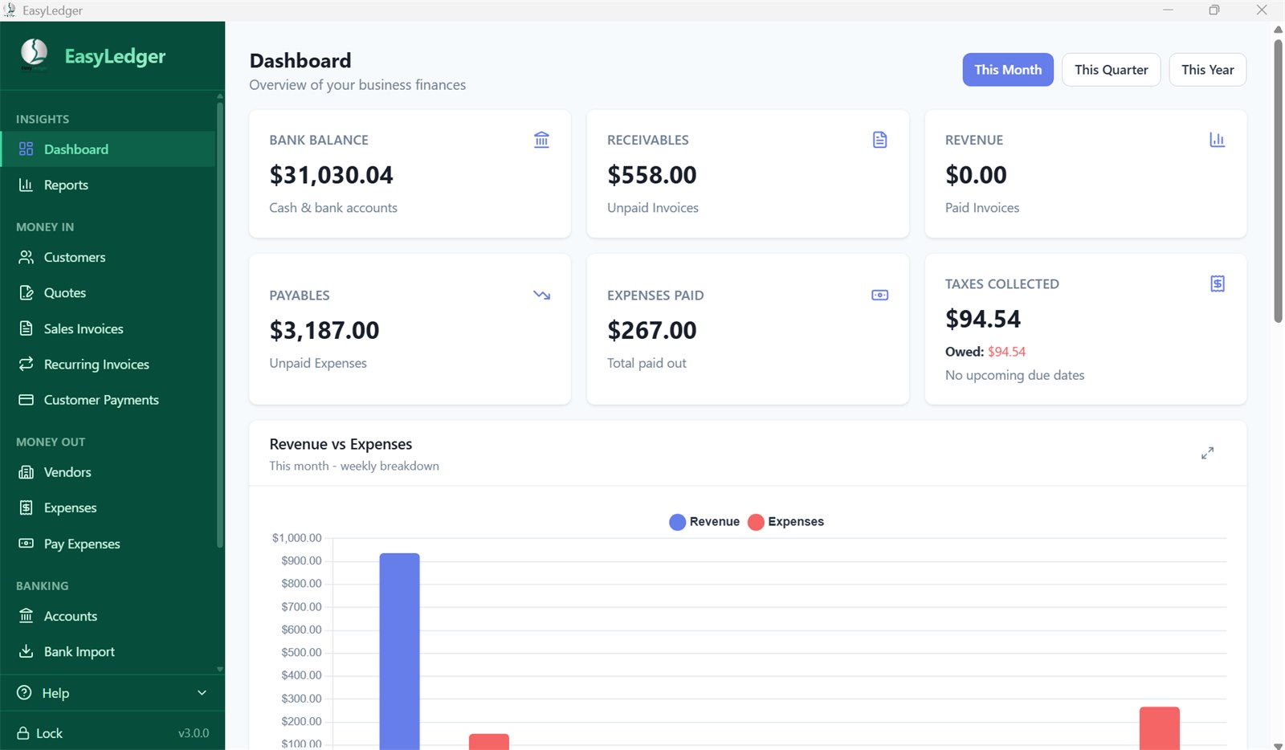Click the Customers people icon in sidebar

pos(27,257)
